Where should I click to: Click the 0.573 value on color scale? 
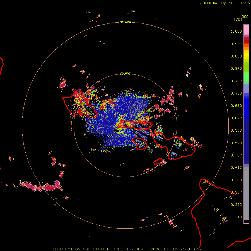pos(236,131)
